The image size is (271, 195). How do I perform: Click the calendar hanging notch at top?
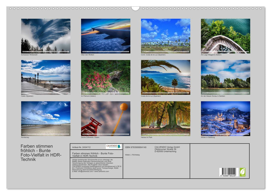point(135,8)
